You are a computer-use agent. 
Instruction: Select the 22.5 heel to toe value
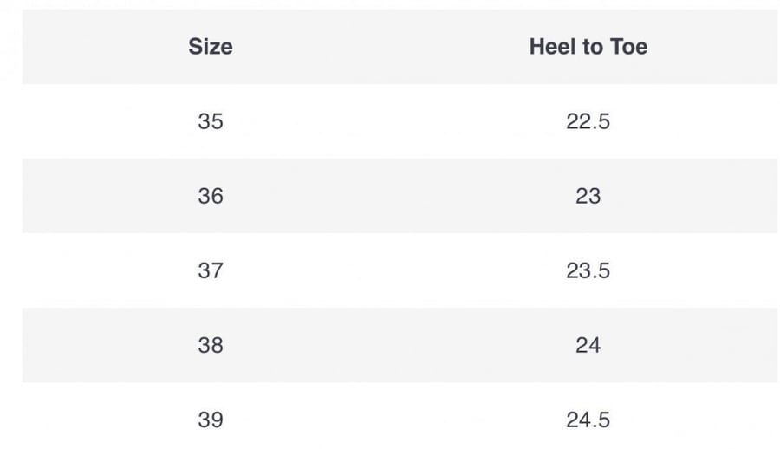pos(588,121)
